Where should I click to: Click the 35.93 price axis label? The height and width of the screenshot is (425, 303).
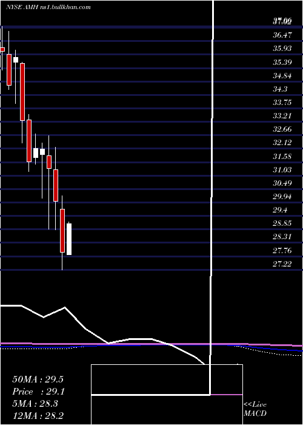coord(282,49)
